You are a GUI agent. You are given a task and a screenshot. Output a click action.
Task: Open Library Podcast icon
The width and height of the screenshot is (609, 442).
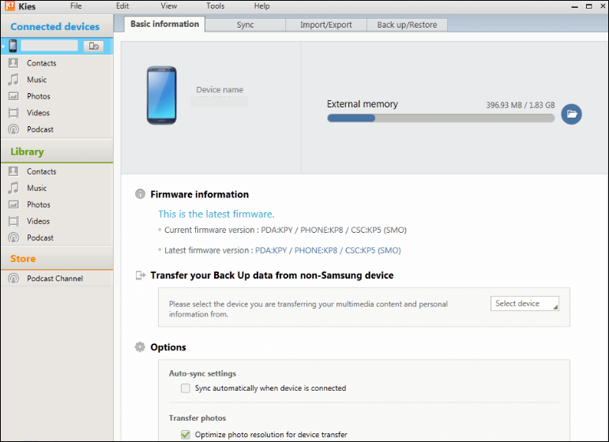click(13, 238)
